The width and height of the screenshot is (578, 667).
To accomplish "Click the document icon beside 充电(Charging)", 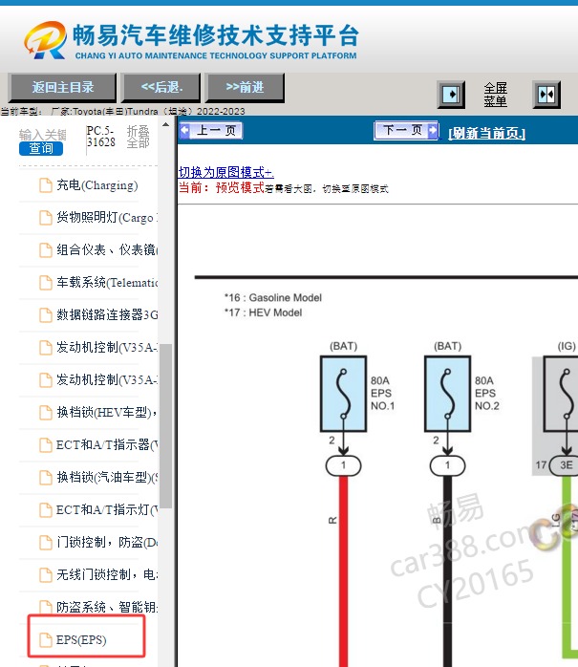I will pos(46,185).
